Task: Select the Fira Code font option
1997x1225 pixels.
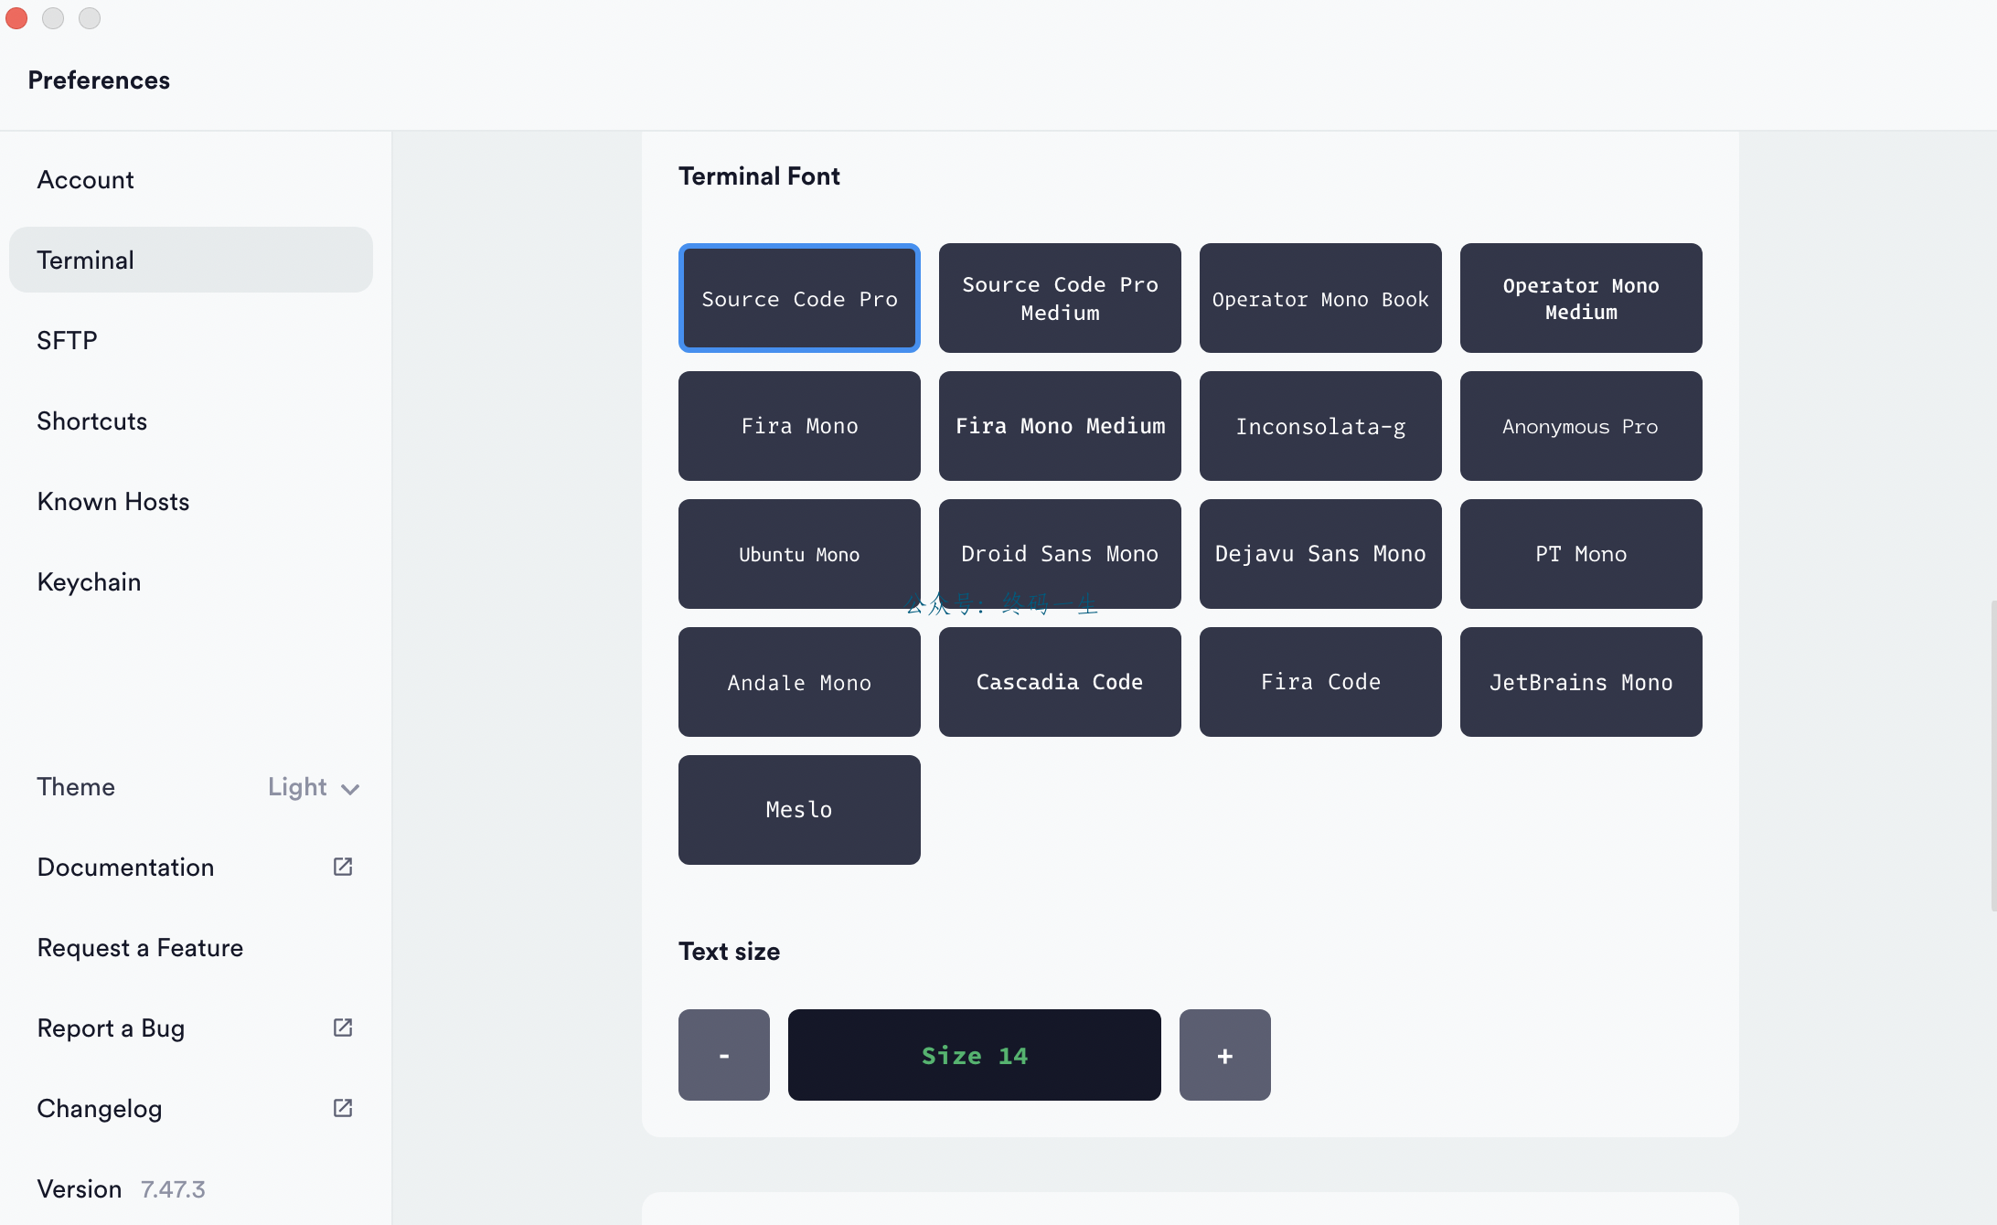Action: (x=1320, y=682)
